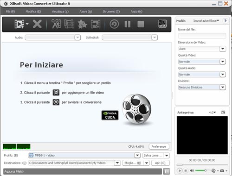Click the convert icon in step 3

pyautogui.click(x=56, y=102)
